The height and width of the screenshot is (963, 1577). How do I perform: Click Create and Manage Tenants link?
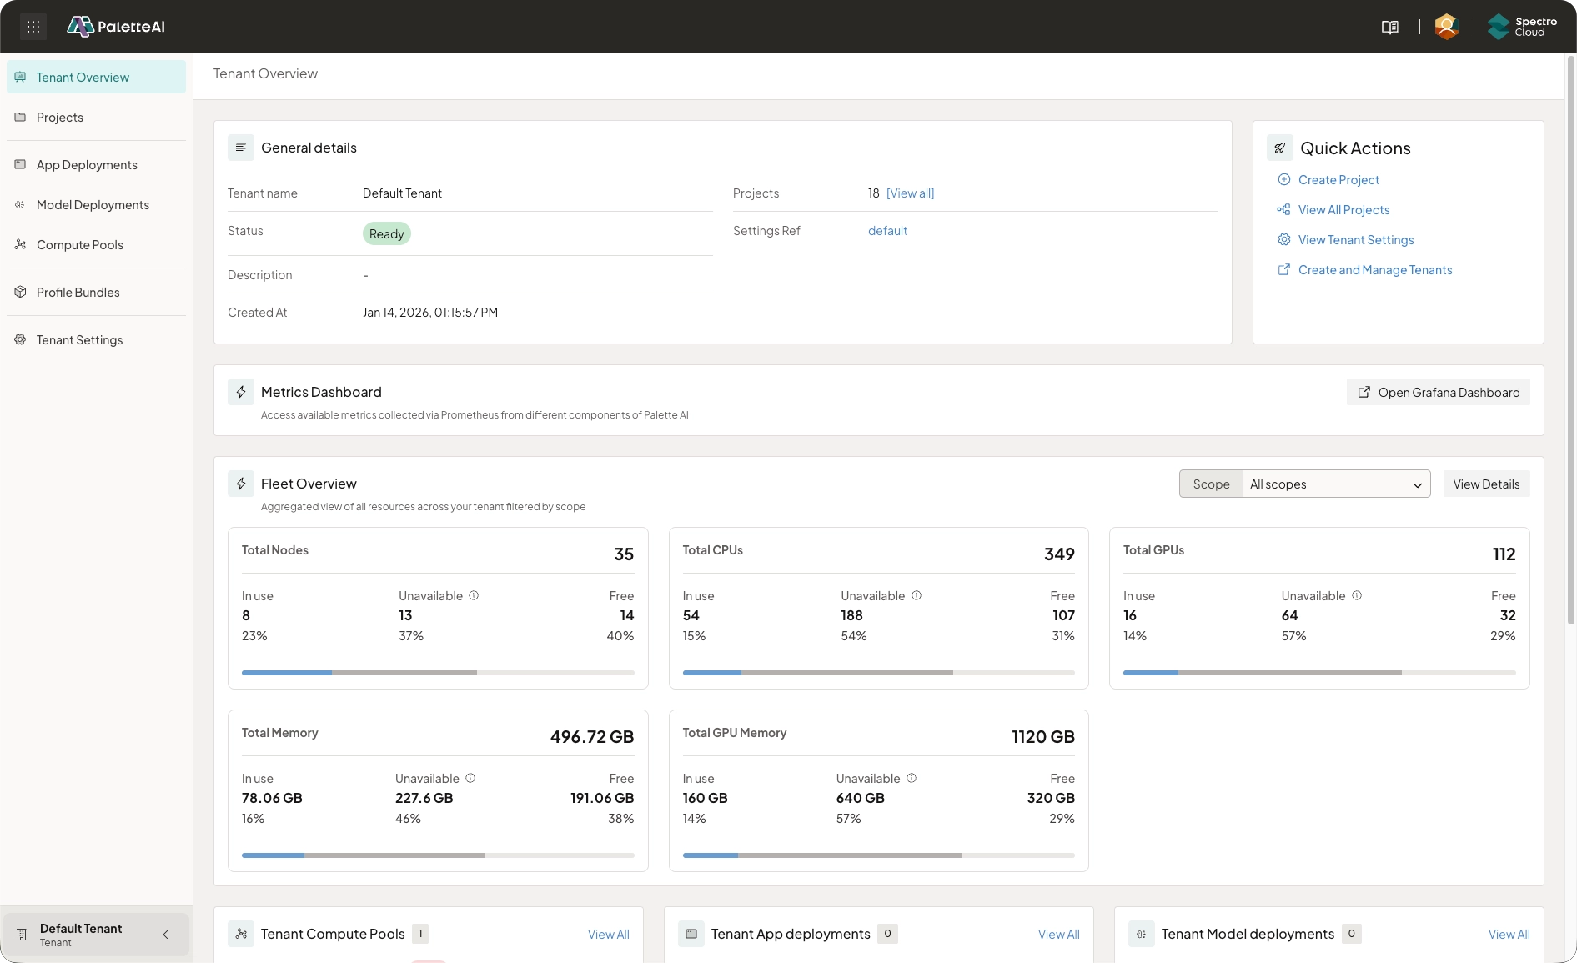1364,269
